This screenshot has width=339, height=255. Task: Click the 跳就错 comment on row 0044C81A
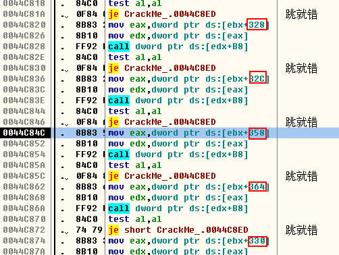pyautogui.click(x=301, y=14)
